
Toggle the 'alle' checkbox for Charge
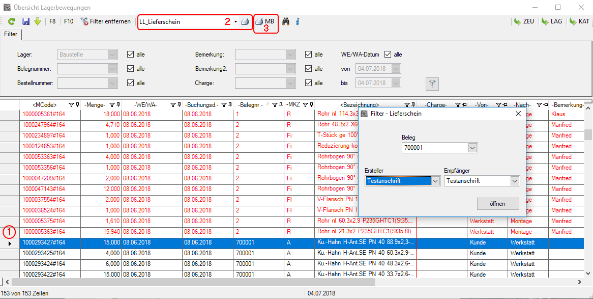click(x=309, y=83)
